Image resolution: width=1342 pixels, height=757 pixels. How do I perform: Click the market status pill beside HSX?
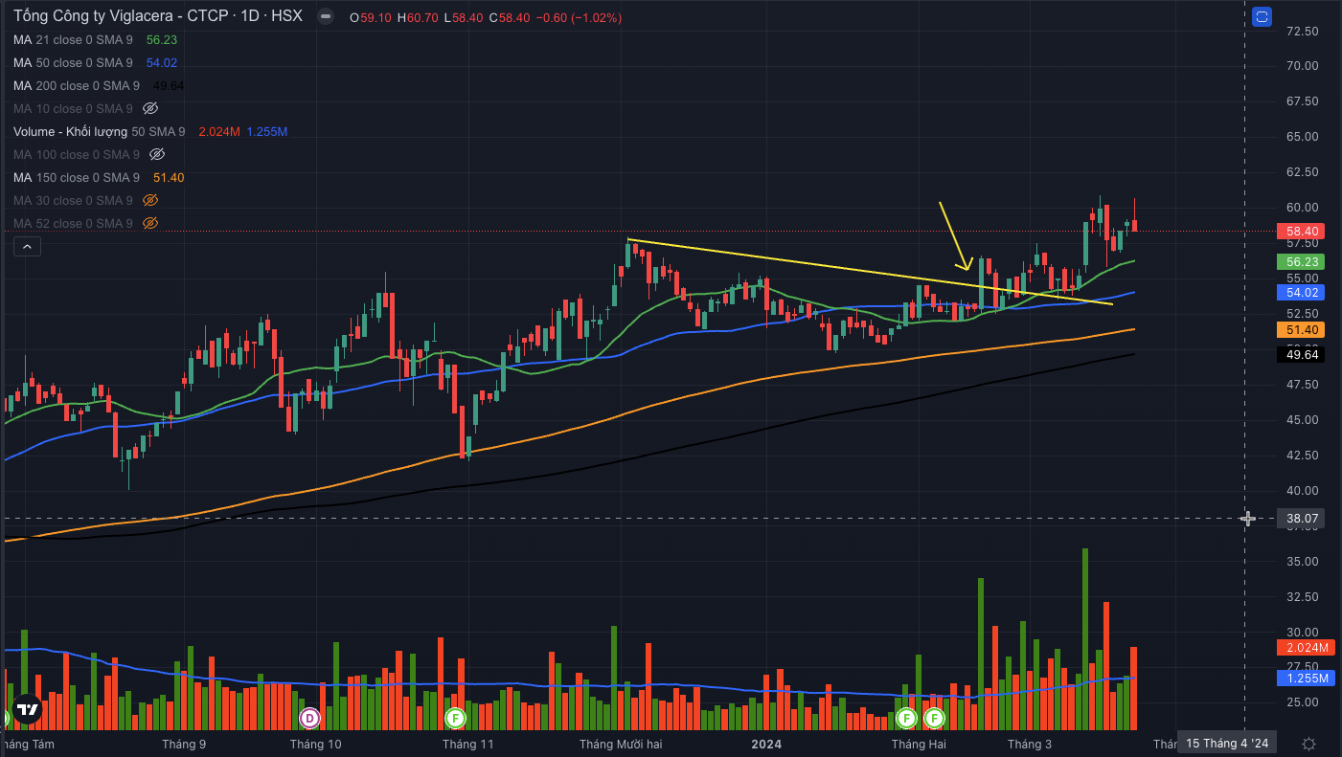pyautogui.click(x=325, y=17)
